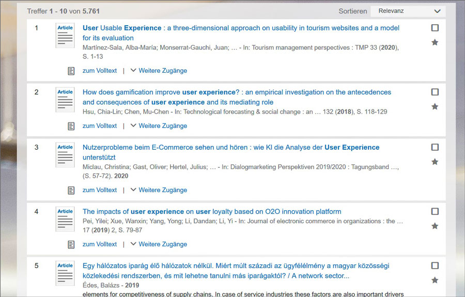Click the Article icon of result 3
This screenshot has width=465, height=297.
(65, 155)
